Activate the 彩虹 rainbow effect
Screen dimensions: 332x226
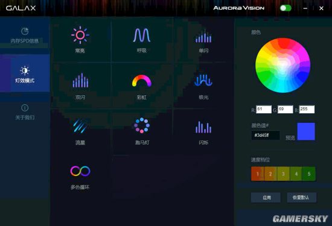[x=142, y=87]
